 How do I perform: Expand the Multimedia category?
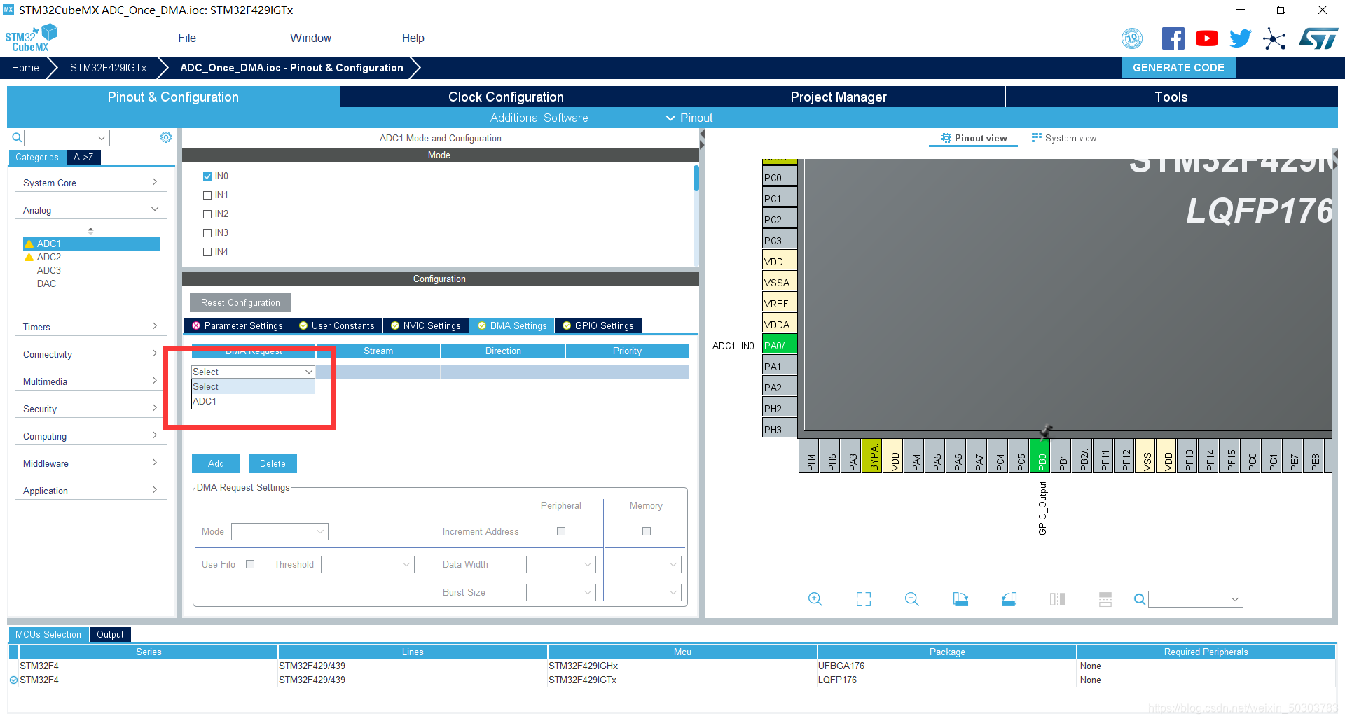(91, 381)
